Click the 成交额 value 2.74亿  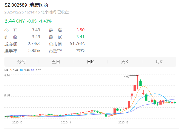pyautogui.click(x=34, y=44)
